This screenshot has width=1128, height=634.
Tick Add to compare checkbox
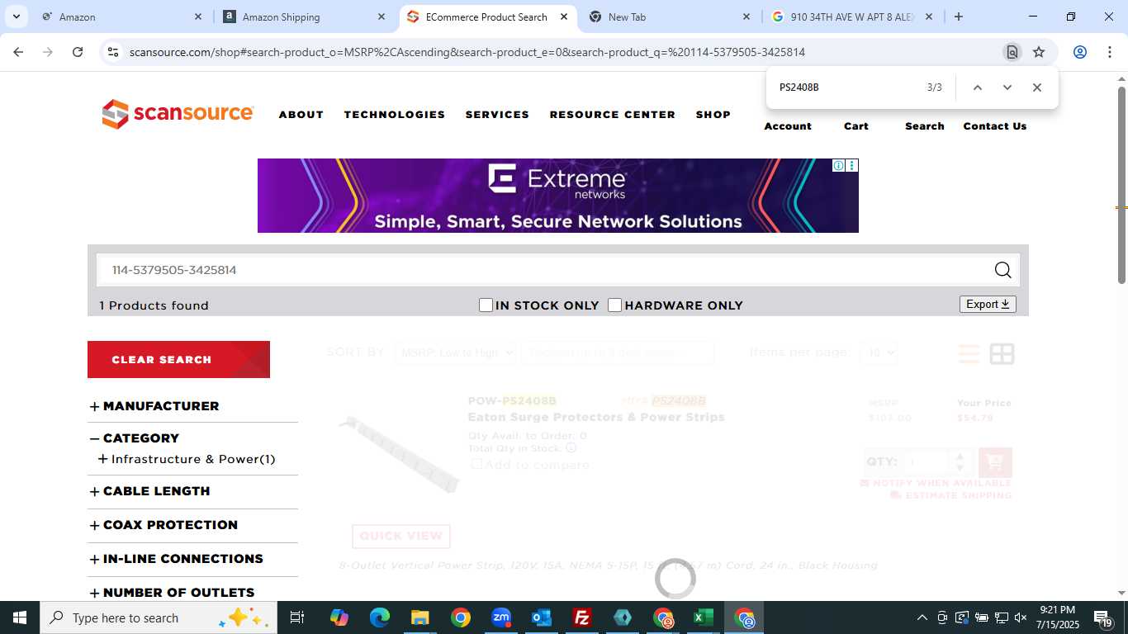tap(476, 464)
